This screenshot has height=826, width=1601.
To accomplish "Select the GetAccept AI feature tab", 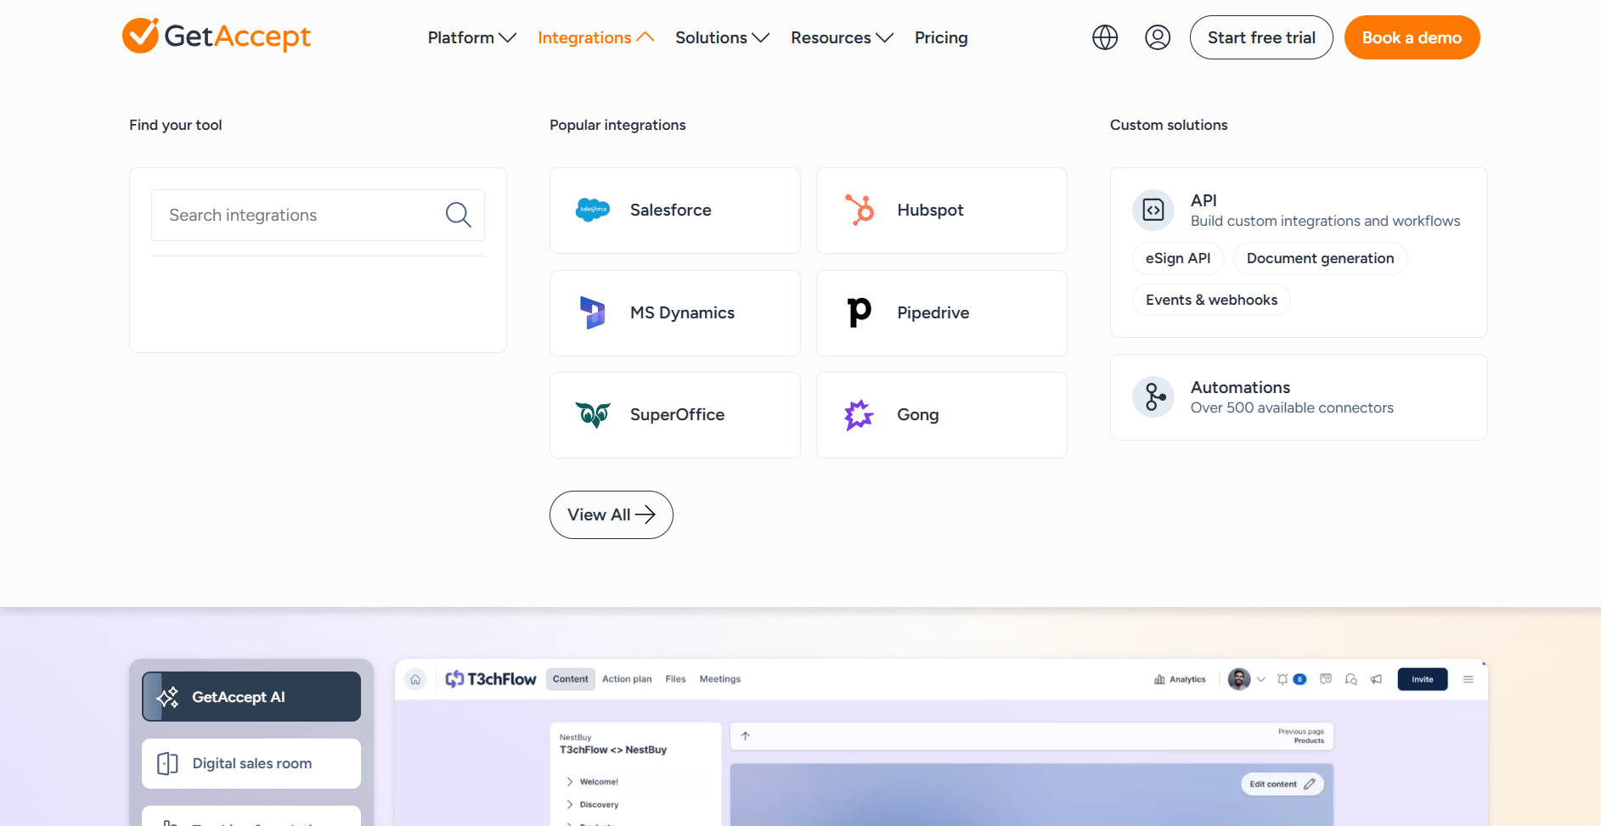I will click(x=251, y=697).
